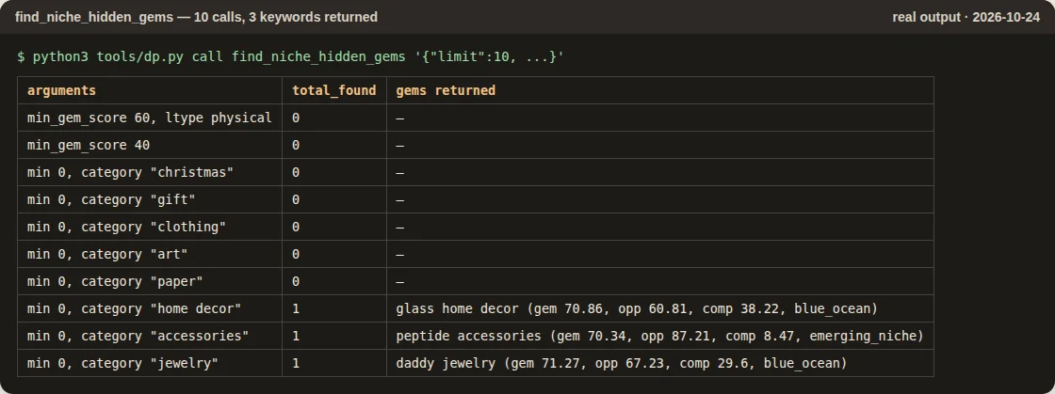Image resolution: width=1055 pixels, height=394 pixels.
Task: Click the python3 tools/dp.py command line
Action: 291,57
